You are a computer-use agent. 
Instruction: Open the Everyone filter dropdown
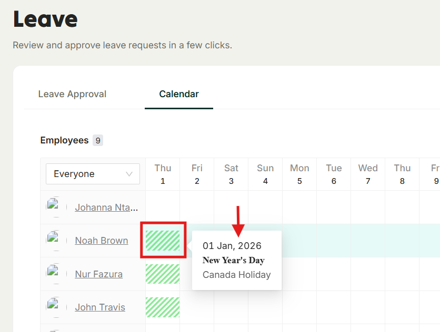tap(93, 174)
